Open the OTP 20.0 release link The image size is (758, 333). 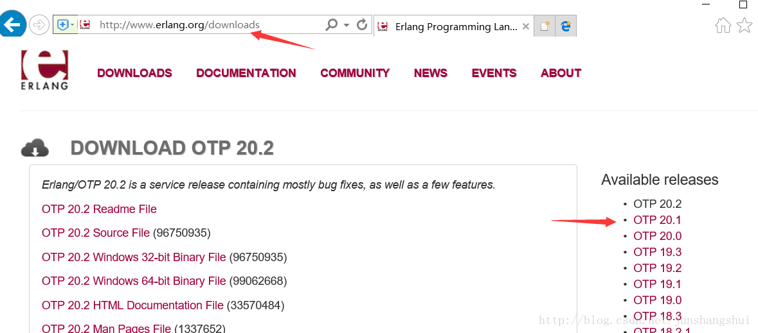(x=658, y=236)
